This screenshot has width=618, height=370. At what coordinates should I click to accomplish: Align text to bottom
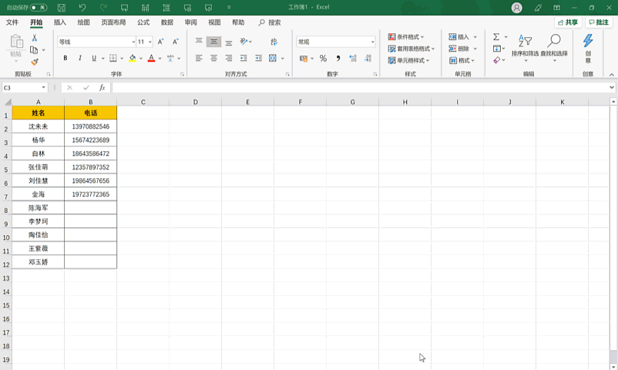(229, 42)
